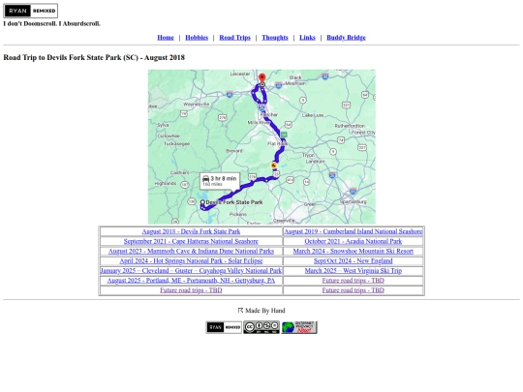Open January 2025 - Cleveland Cuyahoga Valley trip
The height and width of the screenshot is (392, 523).
(x=191, y=270)
